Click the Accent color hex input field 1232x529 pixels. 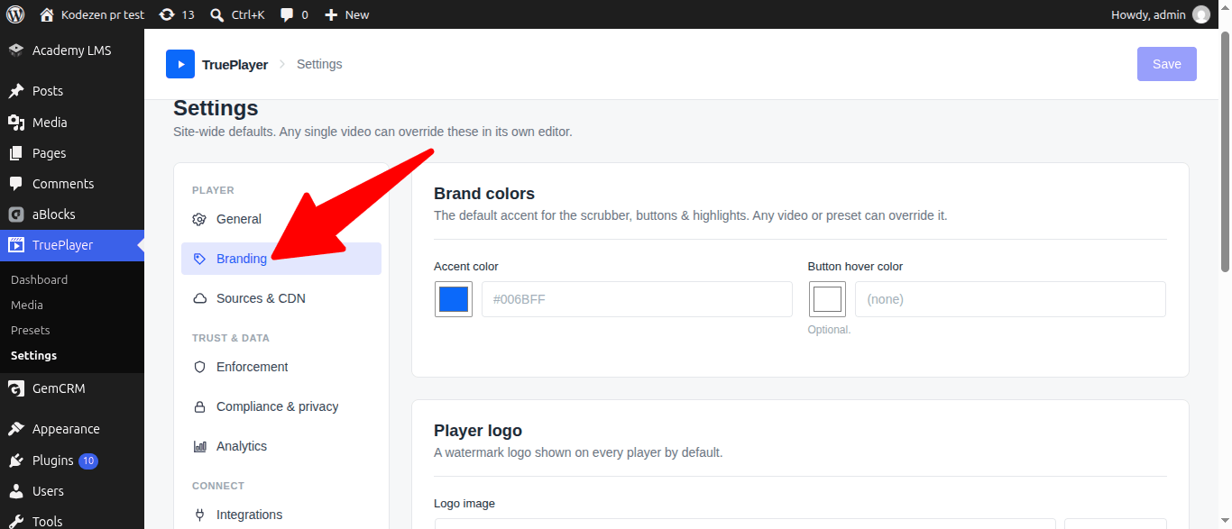(x=637, y=299)
